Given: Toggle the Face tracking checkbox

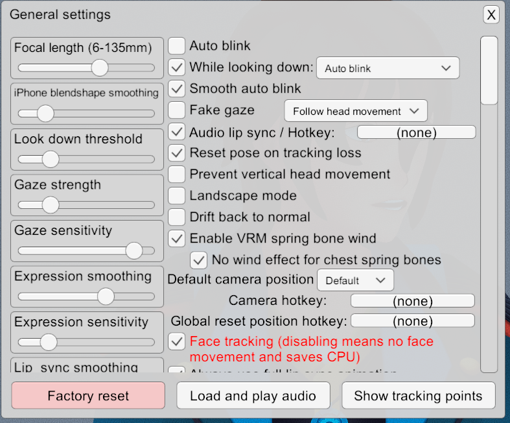Looking at the screenshot, I should point(176,341).
